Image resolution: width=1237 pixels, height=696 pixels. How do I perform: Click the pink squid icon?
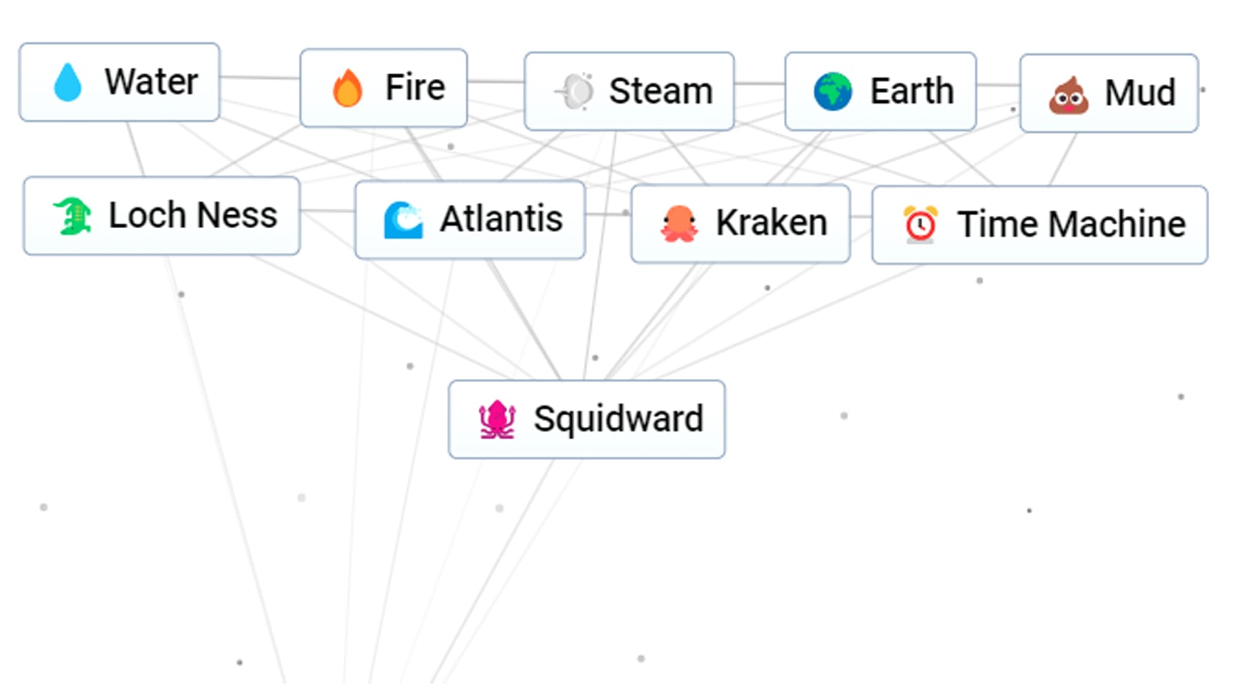tap(497, 420)
